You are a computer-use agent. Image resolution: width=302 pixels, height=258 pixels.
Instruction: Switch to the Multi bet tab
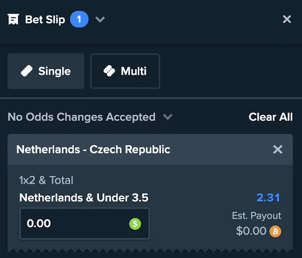tap(125, 71)
